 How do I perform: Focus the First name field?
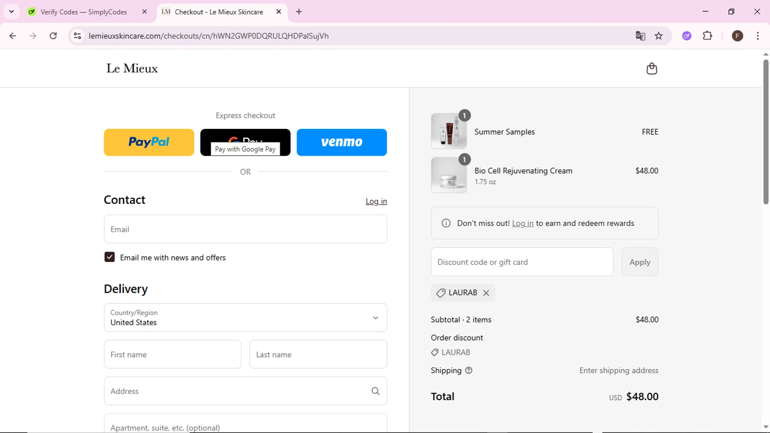(x=172, y=354)
